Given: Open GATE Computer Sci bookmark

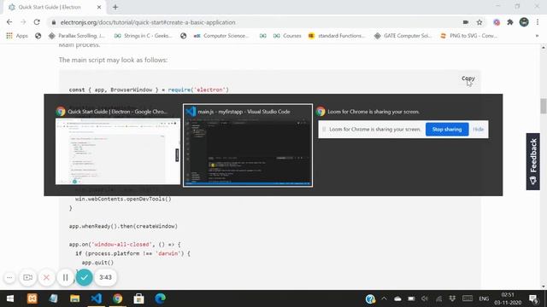Looking at the screenshot, I should (403, 36).
